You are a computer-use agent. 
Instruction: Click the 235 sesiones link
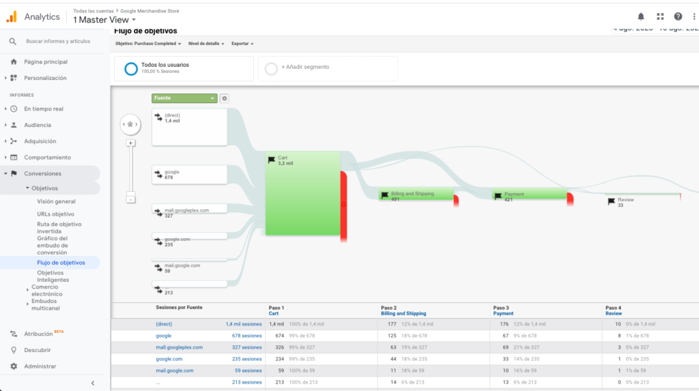pos(246,359)
